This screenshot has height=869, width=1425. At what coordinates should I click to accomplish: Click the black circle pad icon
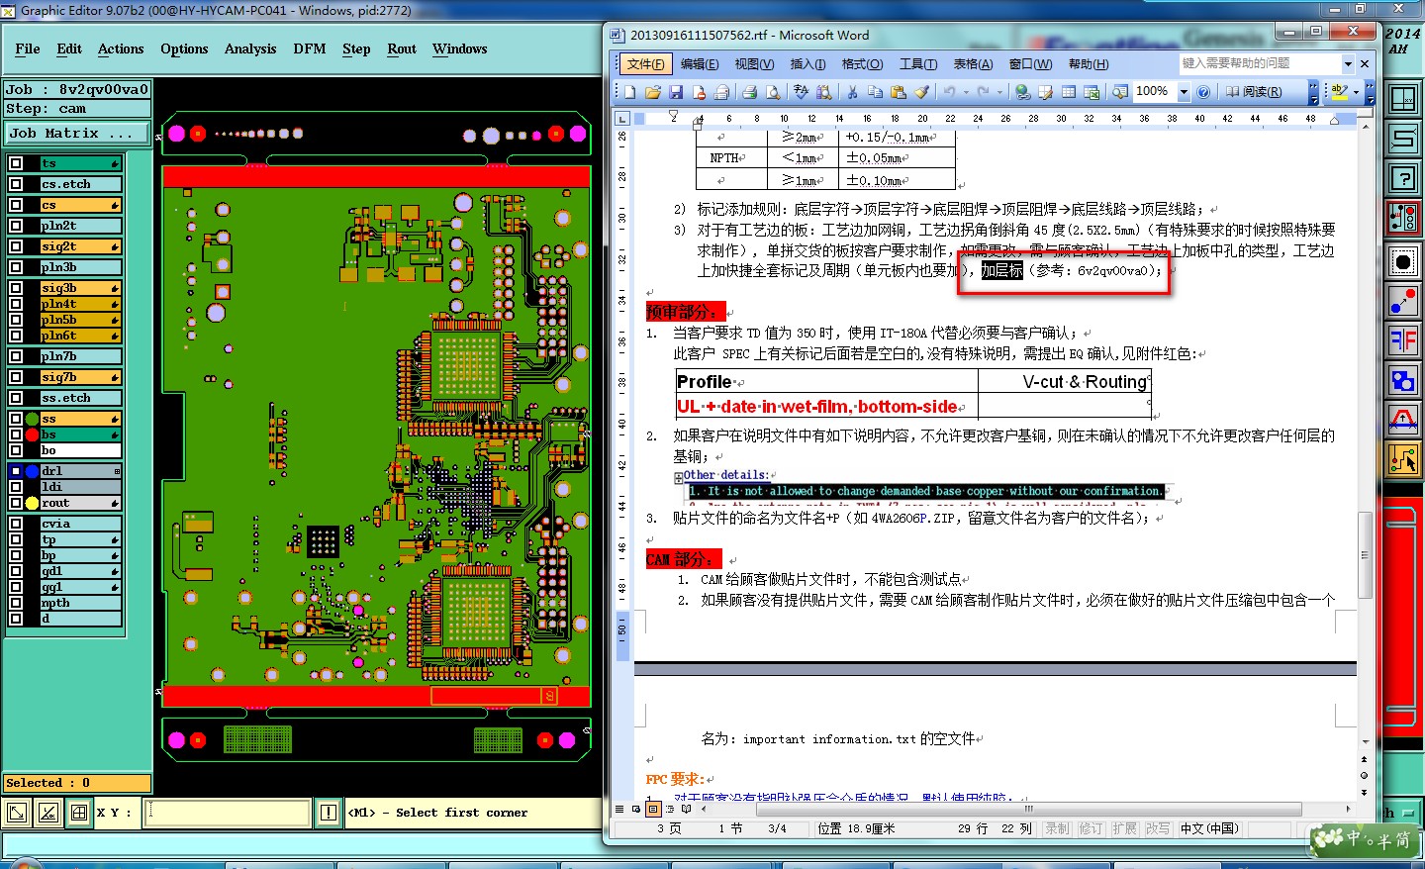pyautogui.click(x=1403, y=261)
